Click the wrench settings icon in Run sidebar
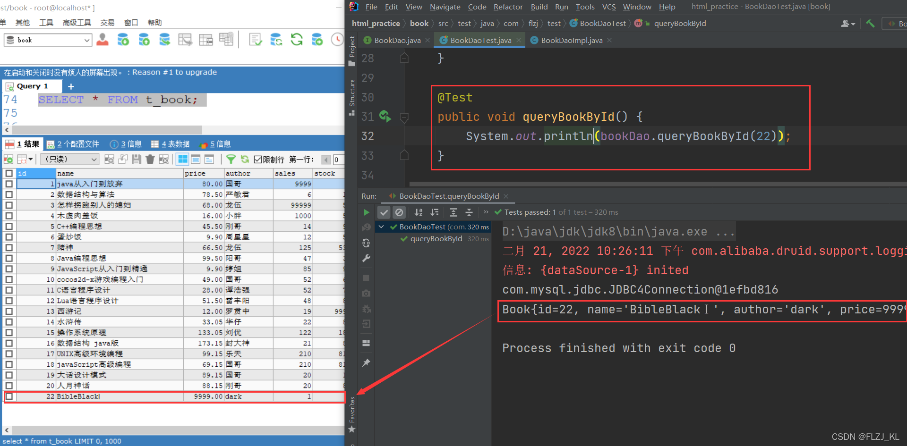This screenshot has width=907, height=446. [x=366, y=258]
